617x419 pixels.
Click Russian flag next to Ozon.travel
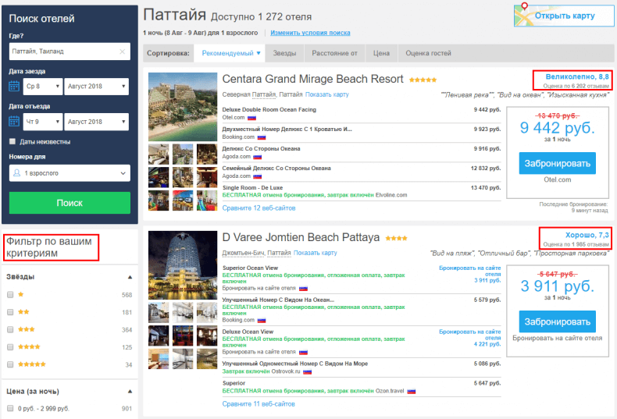pos(411,392)
